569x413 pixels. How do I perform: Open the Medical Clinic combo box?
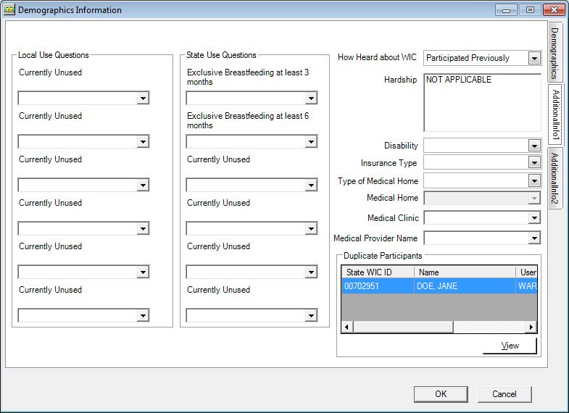click(534, 218)
